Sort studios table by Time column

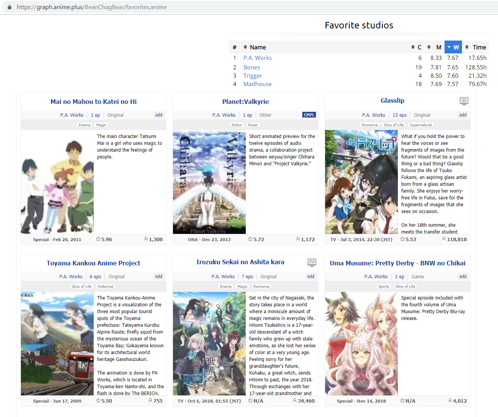coord(476,47)
